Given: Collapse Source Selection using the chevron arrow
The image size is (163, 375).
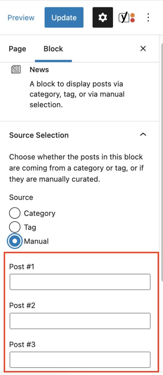Looking at the screenshot, I should [x=143, y=134].
